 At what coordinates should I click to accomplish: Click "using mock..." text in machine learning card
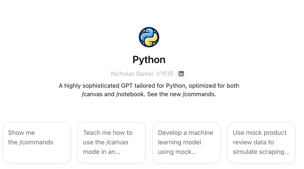click(177, 152)
